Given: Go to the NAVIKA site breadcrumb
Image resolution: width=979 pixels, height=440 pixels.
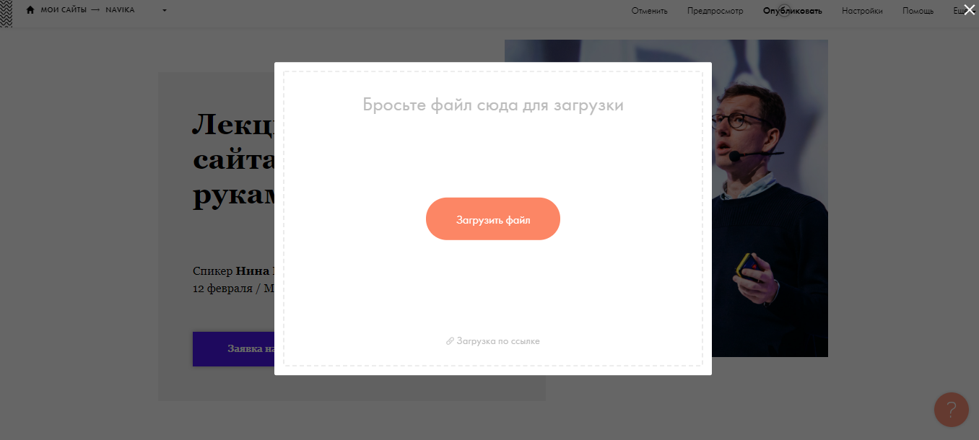Looking at the screenshot, I should [x=120, y=10].
